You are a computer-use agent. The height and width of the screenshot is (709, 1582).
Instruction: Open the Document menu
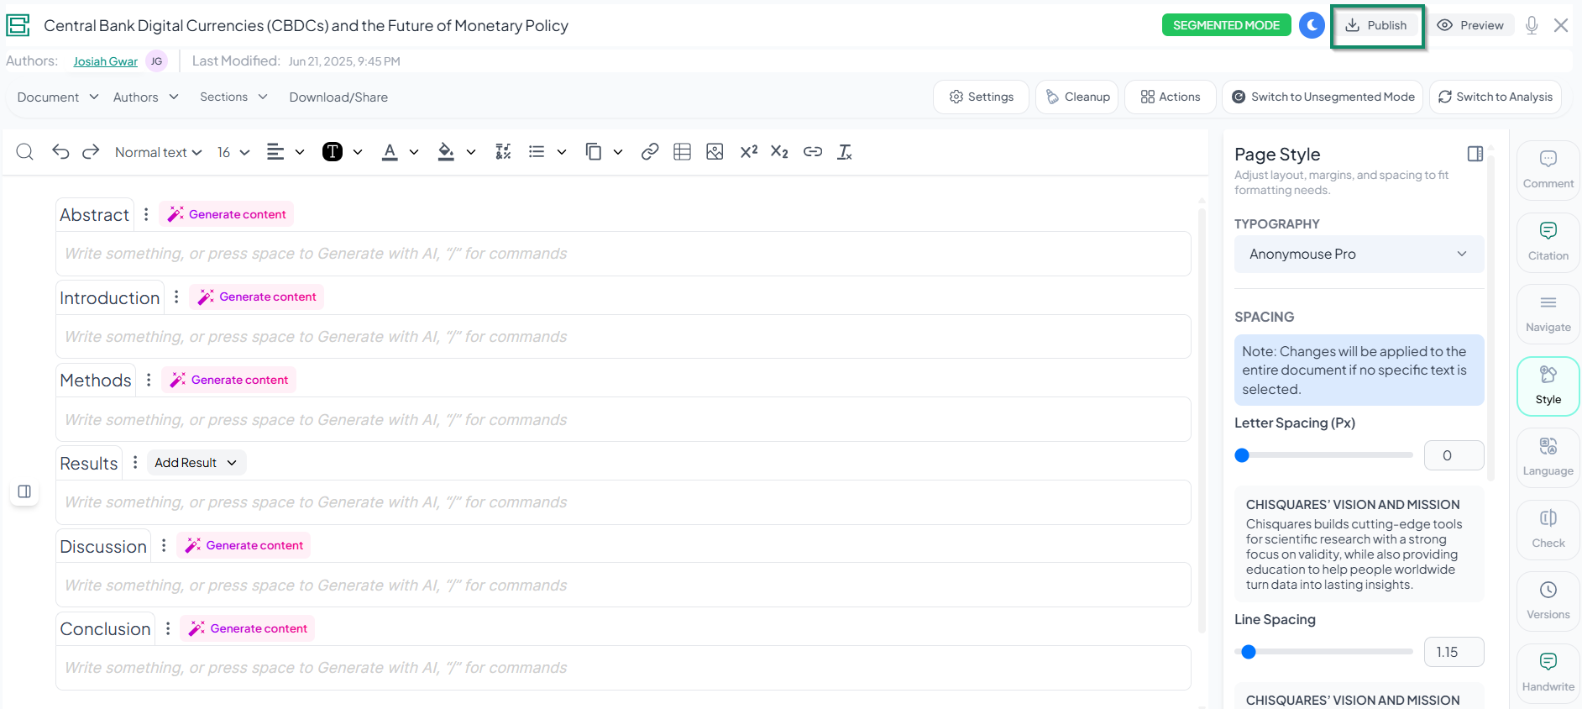pos(57,97)
